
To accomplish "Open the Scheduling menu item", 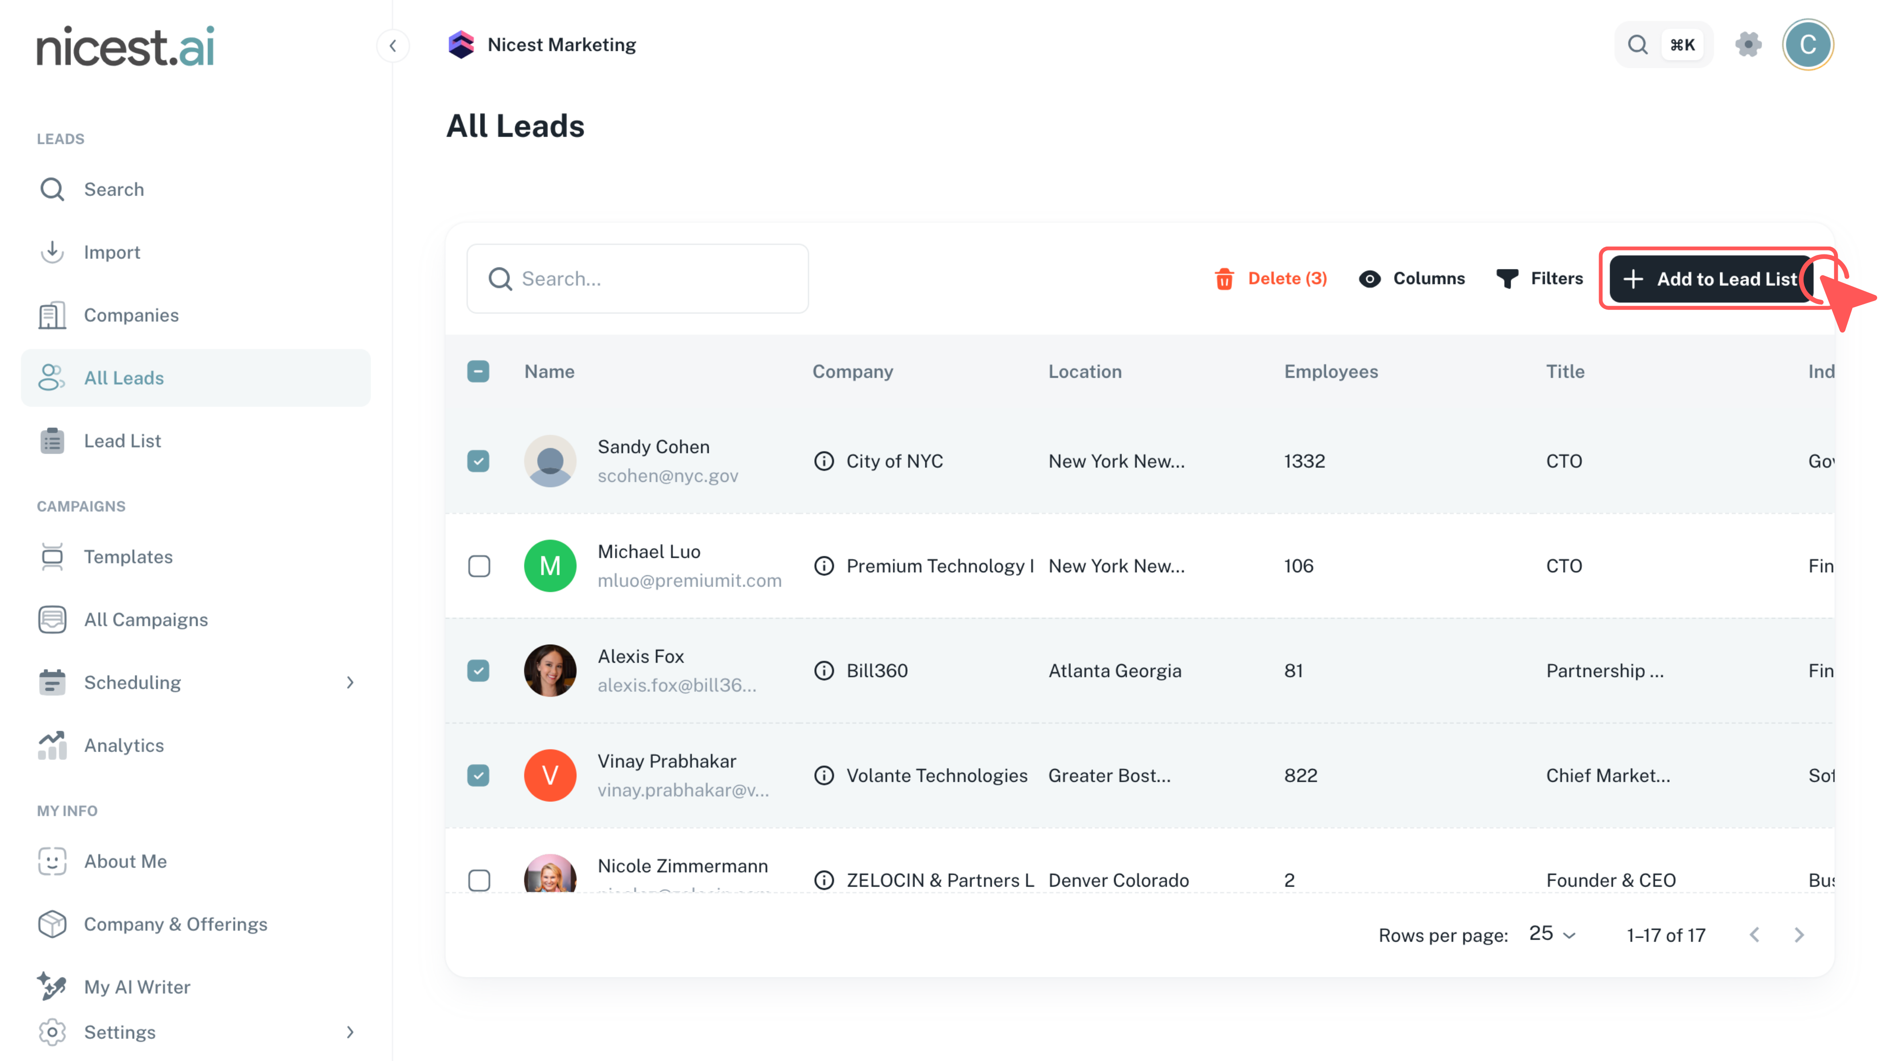I will pyautogui.click(x=196, y=682).
